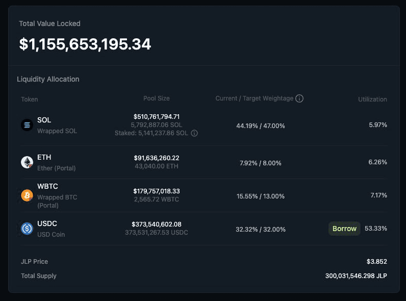Click the ETH token icon

27,162
